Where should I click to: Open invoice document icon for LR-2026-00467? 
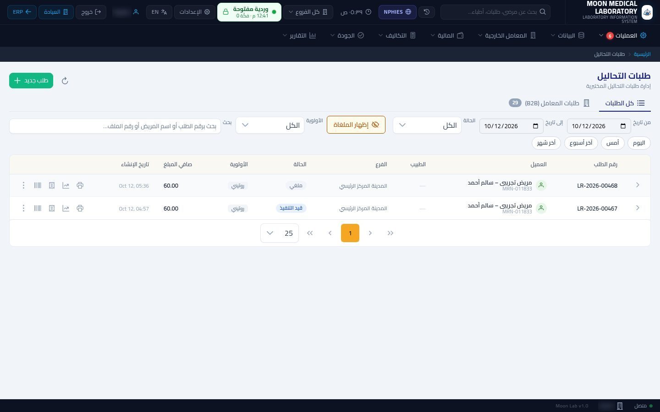click(52, 208)
